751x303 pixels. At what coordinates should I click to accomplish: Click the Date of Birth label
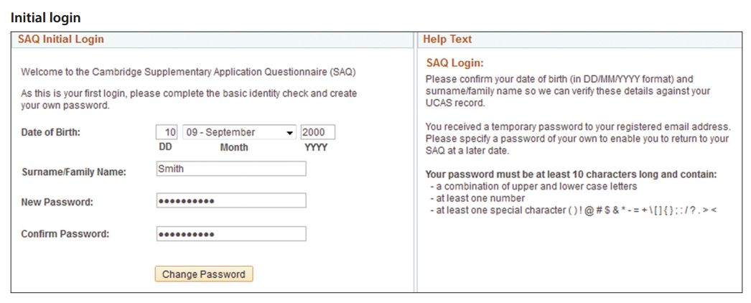click(51, 133)
